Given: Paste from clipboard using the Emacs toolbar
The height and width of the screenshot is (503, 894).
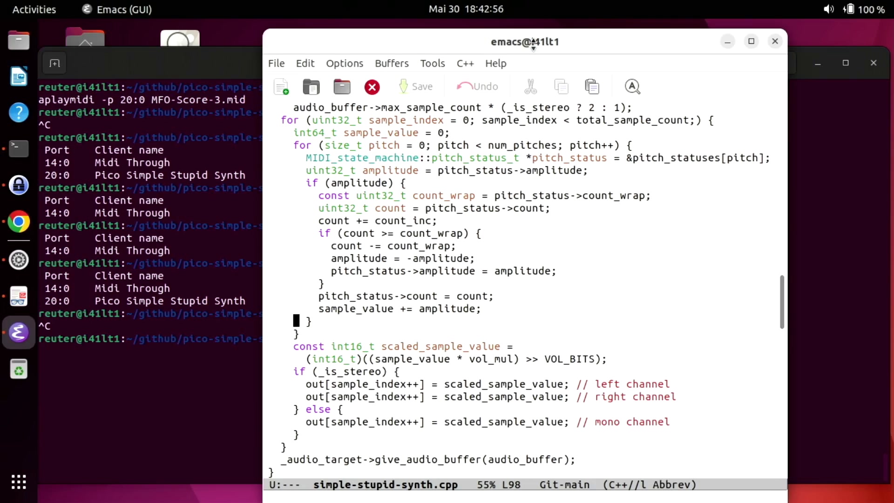Looking at the screenshot, I should [592, 87].
